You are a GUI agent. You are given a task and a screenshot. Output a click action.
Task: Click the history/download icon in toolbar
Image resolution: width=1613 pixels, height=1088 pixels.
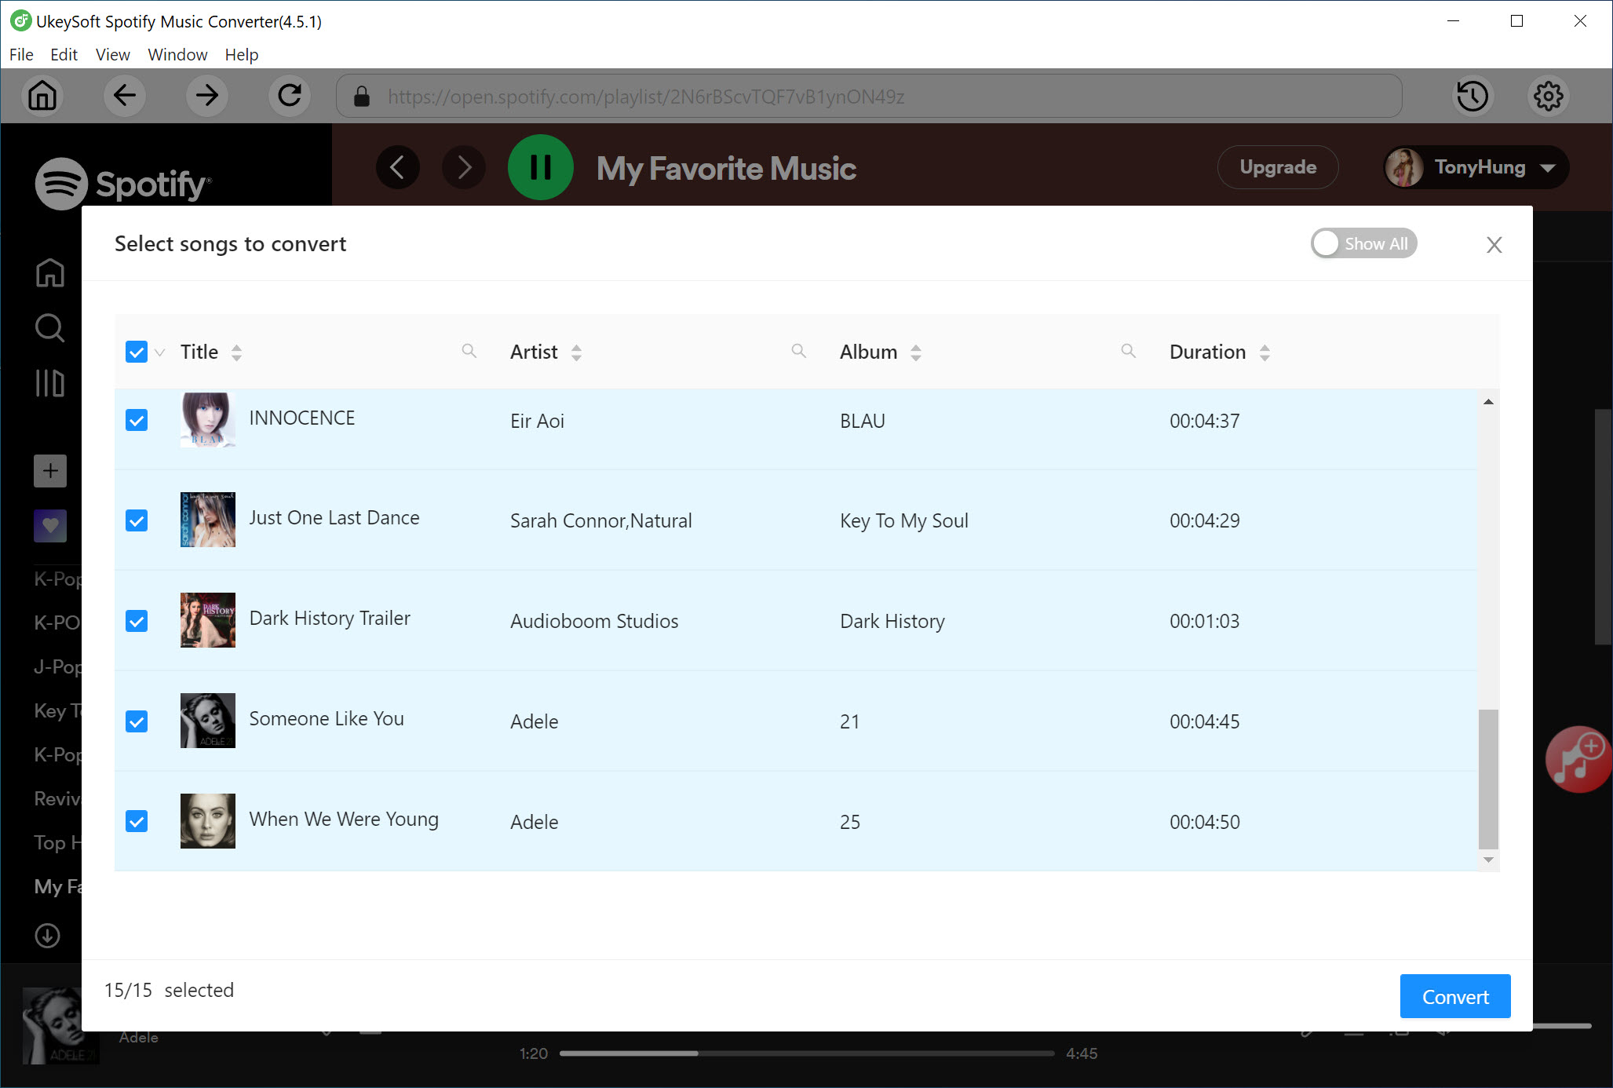click(x=1473, y=96)
